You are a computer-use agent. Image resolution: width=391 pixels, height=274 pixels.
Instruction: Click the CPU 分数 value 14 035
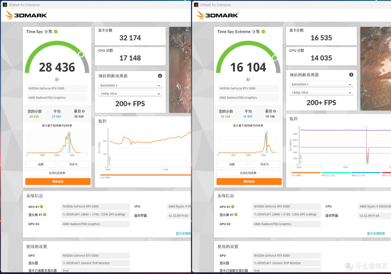coord(321,58)
